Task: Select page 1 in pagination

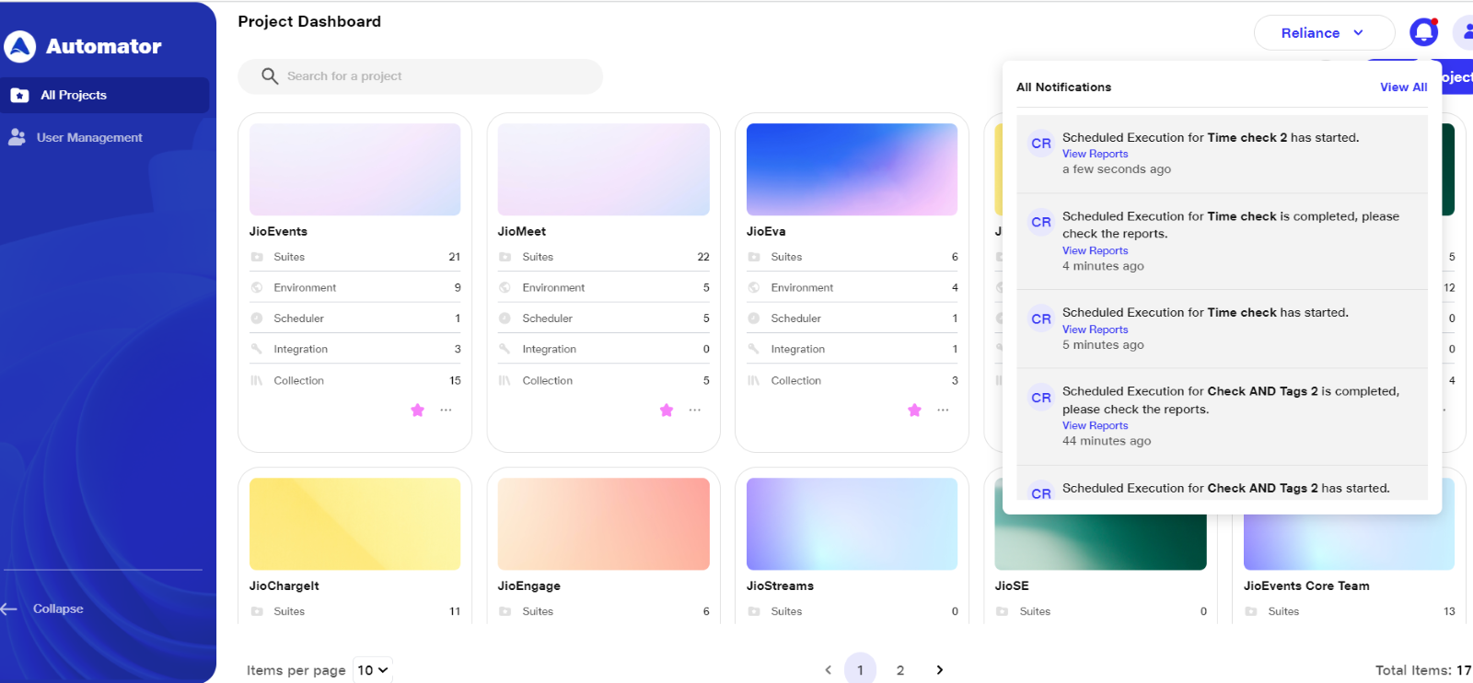Action: click(860, 669)
